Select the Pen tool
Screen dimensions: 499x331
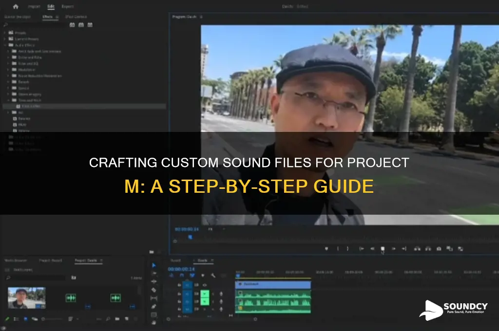pos(154,307)
